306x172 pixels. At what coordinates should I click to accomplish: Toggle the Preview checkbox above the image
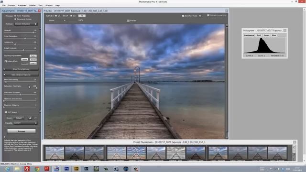tap(128, 21)
